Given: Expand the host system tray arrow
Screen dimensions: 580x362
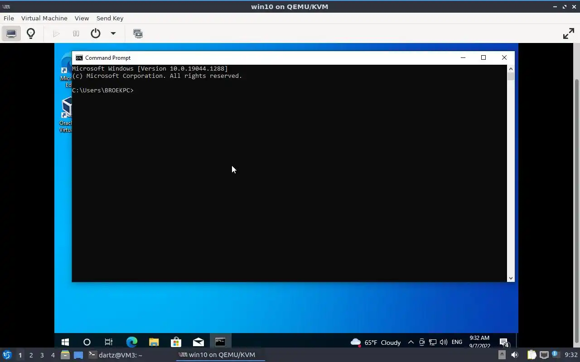Looking at the screenshot, I should pos(502,355).
